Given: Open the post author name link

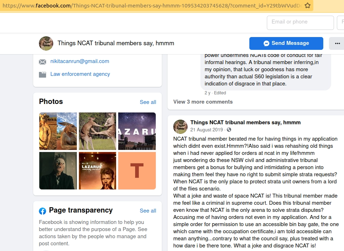Looking at the screenshot, I should click(245, 122).
